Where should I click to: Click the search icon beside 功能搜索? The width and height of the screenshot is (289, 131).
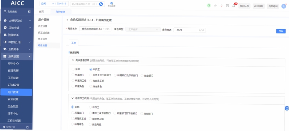point(5,12)
